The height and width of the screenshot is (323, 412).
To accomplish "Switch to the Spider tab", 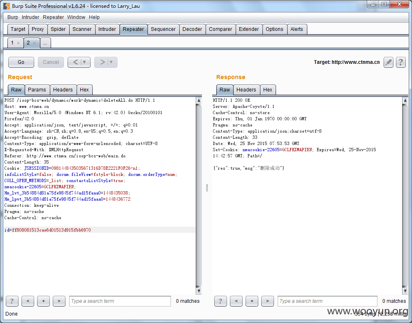I will coord(58,29).
